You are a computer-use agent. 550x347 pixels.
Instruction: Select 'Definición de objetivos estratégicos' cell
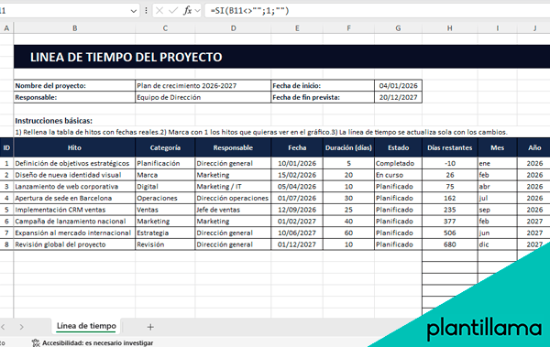pos(74,163)
